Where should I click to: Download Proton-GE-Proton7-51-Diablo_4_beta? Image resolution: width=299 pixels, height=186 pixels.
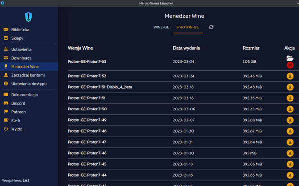pyautogui.click(x=290, y=87)
